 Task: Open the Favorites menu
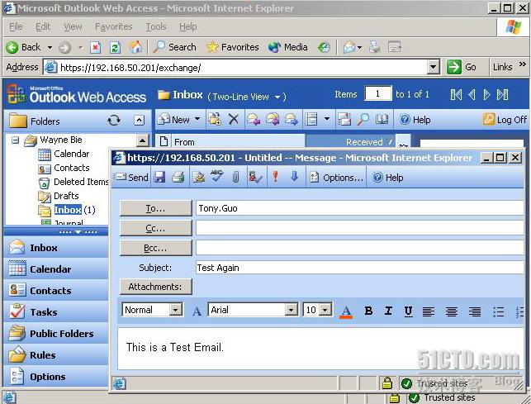tap(113, 26)
